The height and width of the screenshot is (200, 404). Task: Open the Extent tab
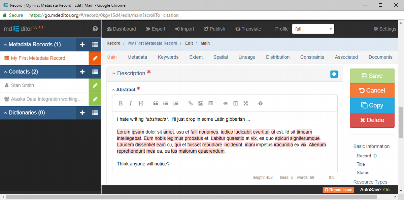tap(196, 57)
